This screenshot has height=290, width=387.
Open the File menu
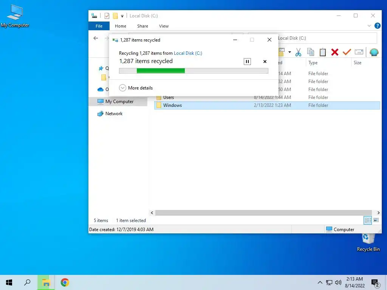(99, 26)
